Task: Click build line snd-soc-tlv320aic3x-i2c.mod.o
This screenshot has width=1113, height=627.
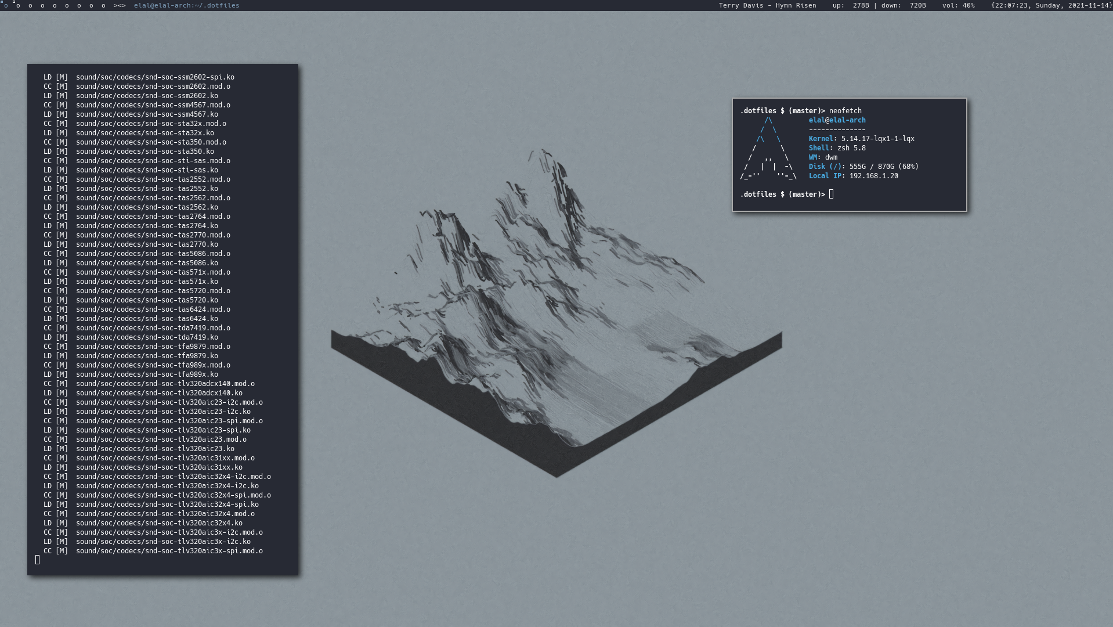Action: tap(153, 532)
